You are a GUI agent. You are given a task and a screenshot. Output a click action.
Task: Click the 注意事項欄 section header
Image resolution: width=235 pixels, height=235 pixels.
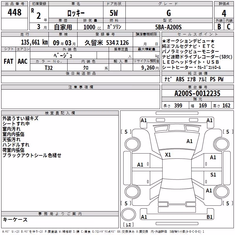80,87
